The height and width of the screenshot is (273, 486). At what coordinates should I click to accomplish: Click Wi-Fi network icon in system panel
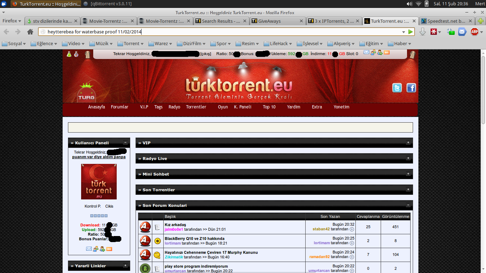coord(418,4)
